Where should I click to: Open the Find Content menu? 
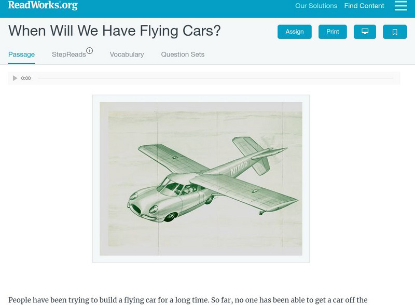coord(364,6)
